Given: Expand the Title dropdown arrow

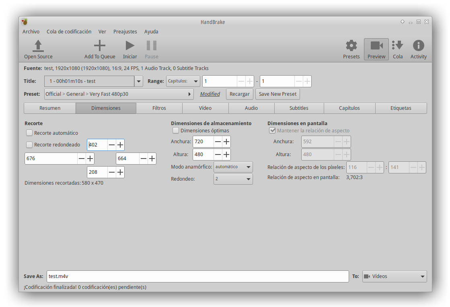Looking at the screenshot, I should tap(139, 81).
